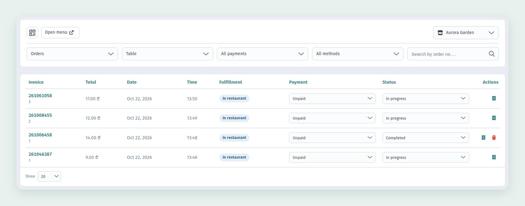Open invoice 261046387

coord(40,154)
